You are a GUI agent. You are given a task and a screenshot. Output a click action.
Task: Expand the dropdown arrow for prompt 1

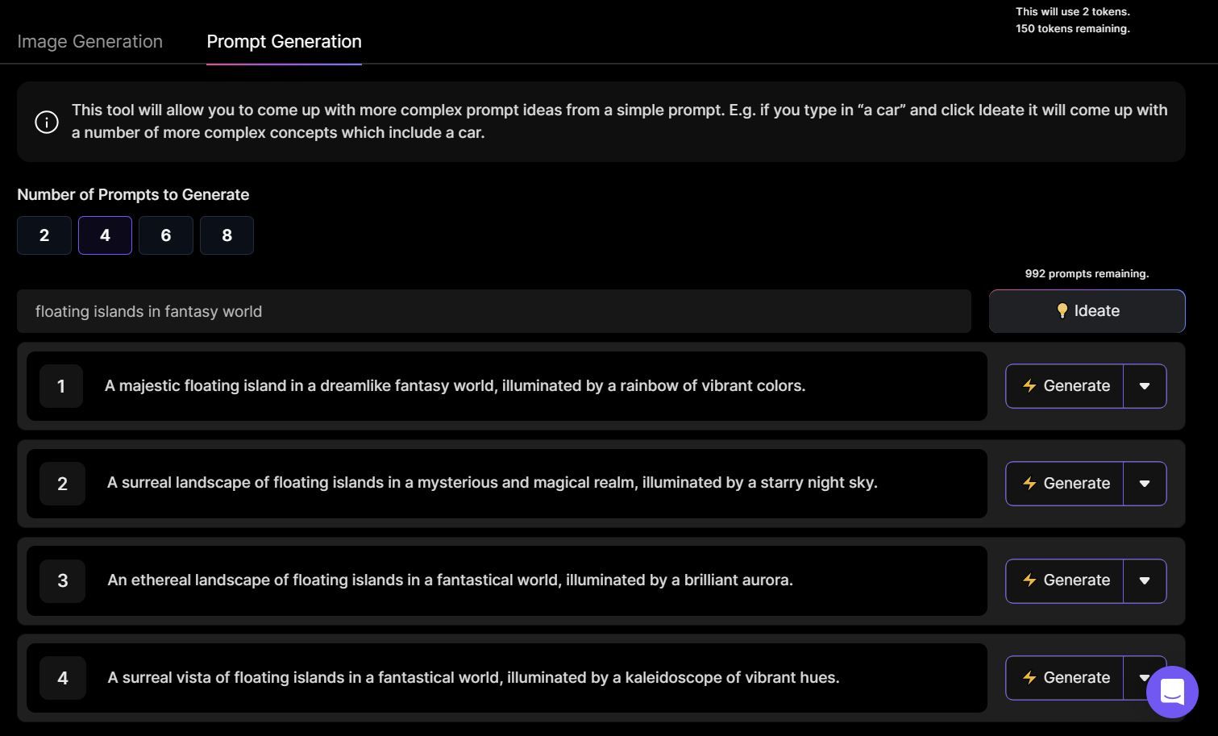pyautogui.click(x=1145, y=386)
